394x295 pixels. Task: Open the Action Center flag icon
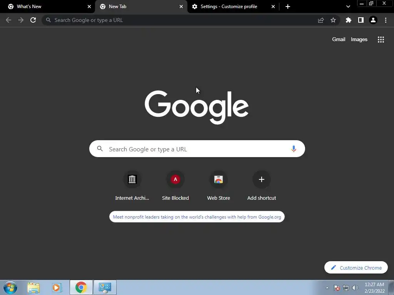pos(337,288)
